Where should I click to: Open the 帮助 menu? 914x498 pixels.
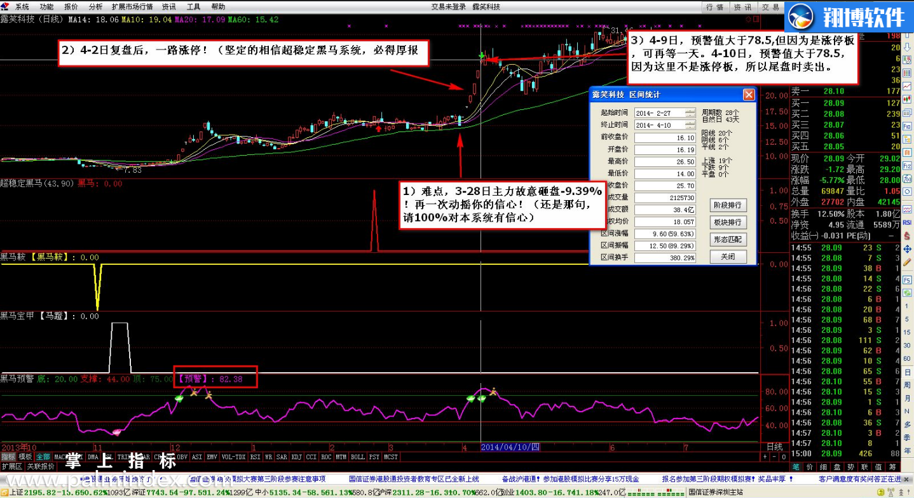tap(218, 6)
